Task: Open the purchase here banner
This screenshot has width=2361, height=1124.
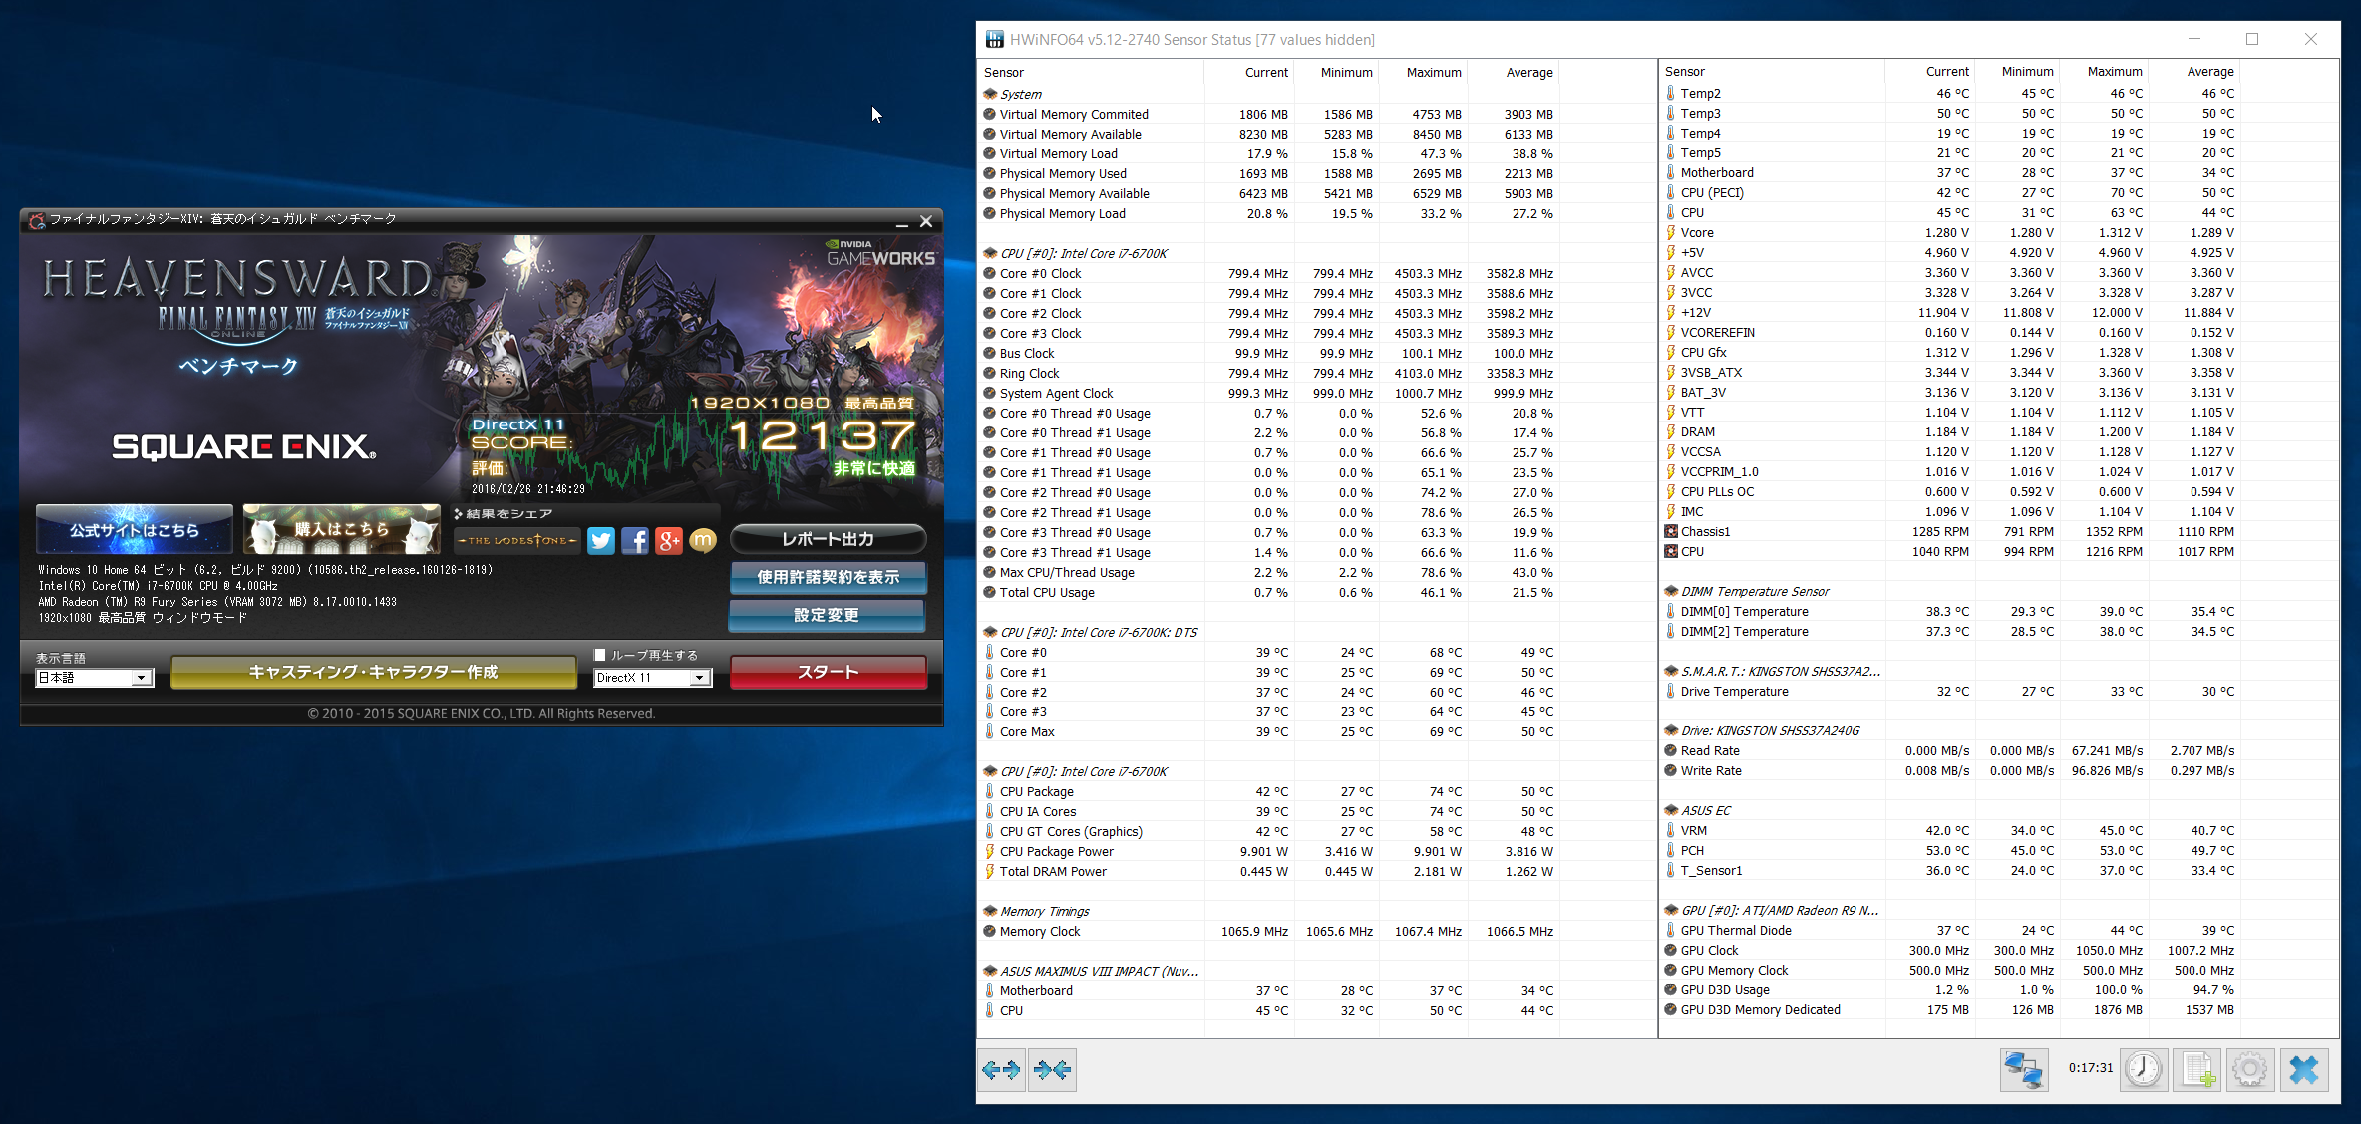Action: click(x=342, y=529)
